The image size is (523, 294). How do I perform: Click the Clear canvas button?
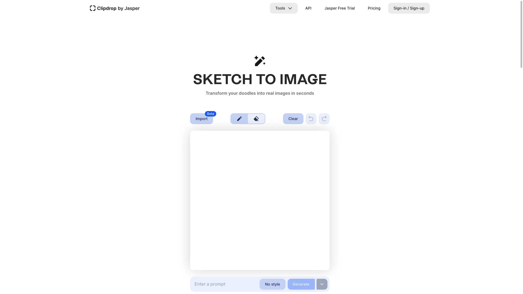293,118
